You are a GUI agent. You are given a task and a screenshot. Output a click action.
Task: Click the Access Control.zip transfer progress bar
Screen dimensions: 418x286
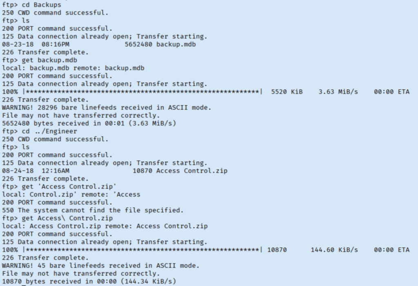[142, 250]
